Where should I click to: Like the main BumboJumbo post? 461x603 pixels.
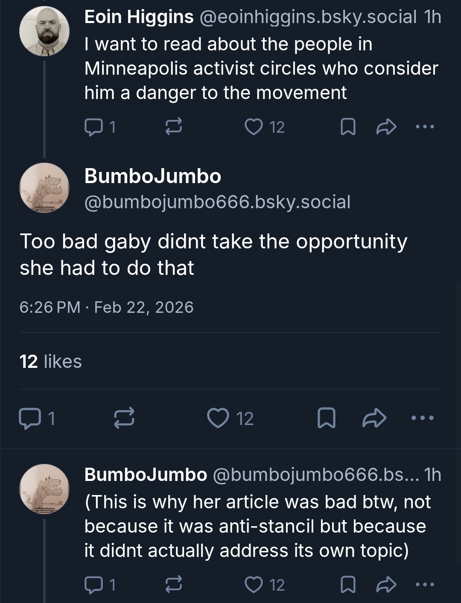(218, 418)
